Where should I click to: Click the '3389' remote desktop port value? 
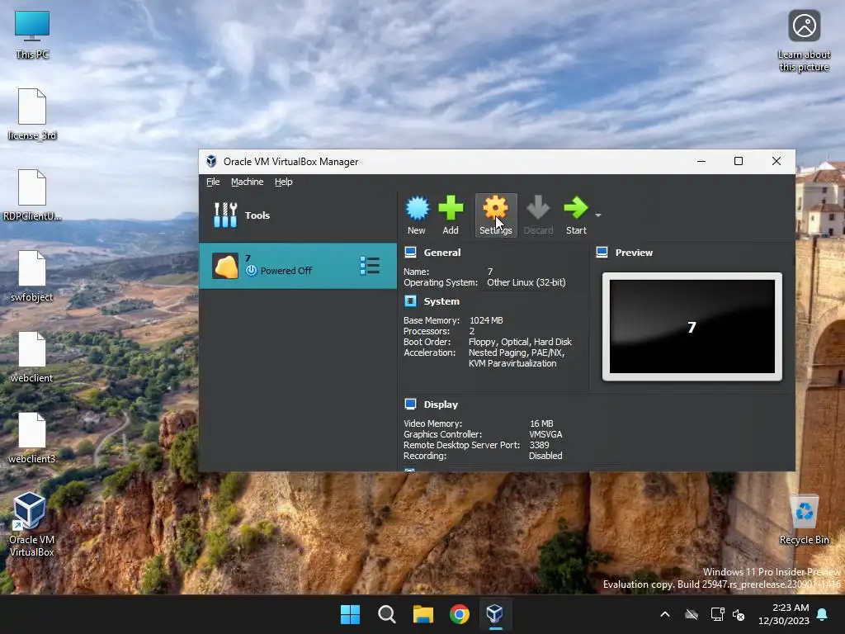click(539, 445)
